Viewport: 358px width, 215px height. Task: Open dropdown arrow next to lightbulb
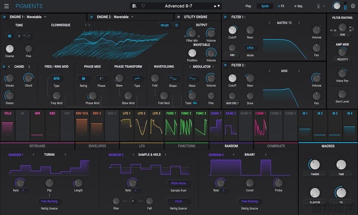coord(324,6)
